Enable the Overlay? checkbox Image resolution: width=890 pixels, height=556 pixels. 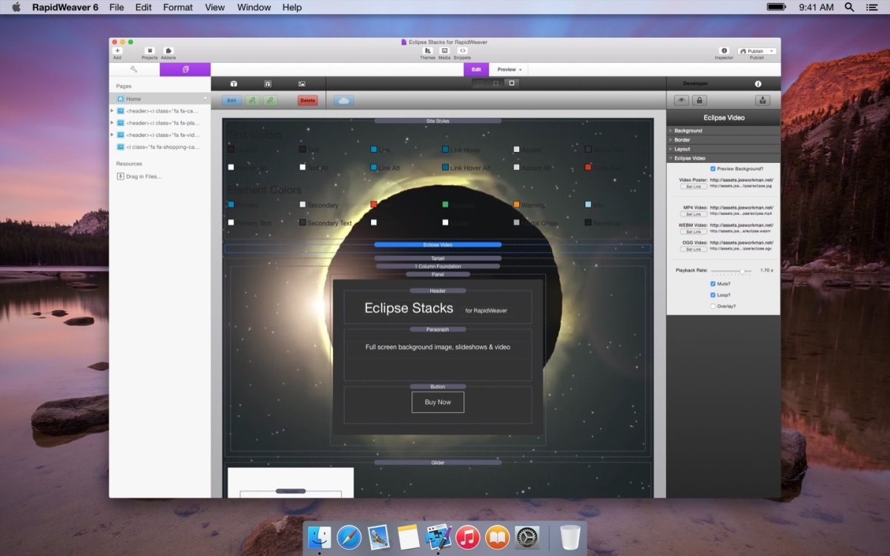(x=713, y=305)
